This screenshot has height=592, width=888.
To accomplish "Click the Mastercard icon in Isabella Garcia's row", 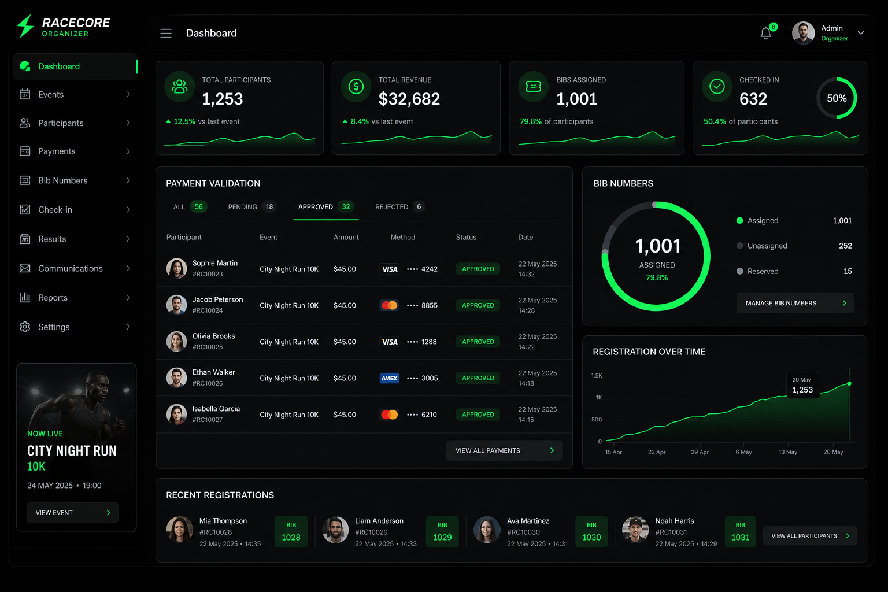I will click(390, 415).
